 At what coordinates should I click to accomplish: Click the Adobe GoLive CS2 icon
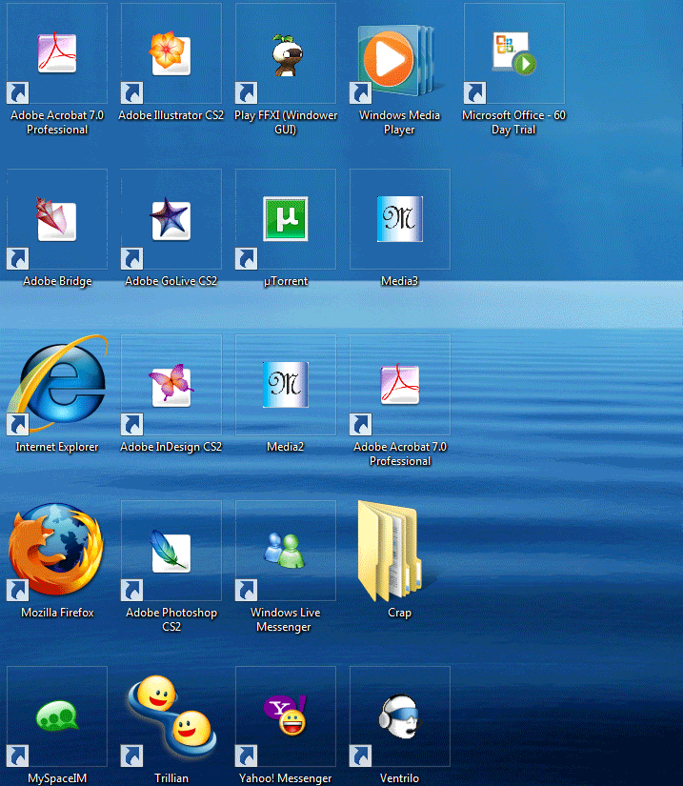pyautogui.click(x=171, y=219)
